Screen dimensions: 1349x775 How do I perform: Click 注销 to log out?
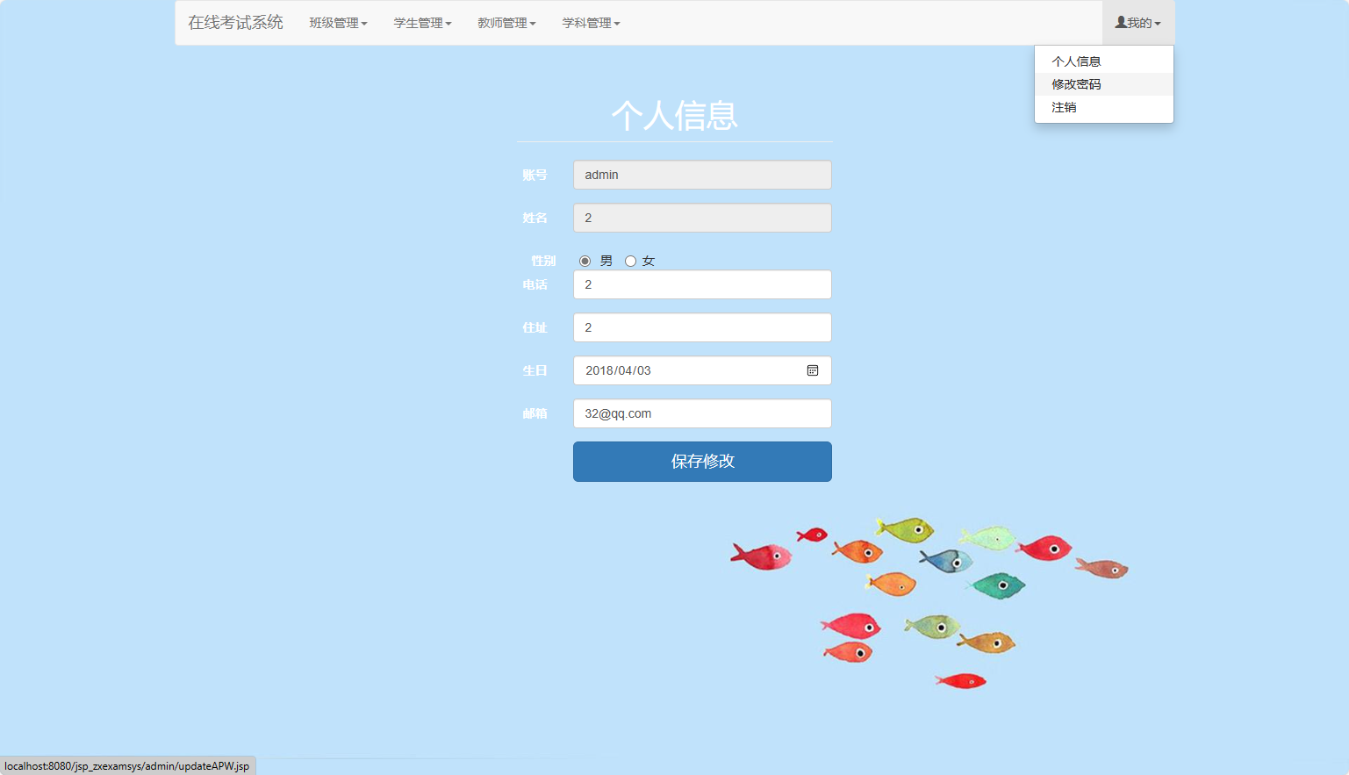pos(1063,106)
